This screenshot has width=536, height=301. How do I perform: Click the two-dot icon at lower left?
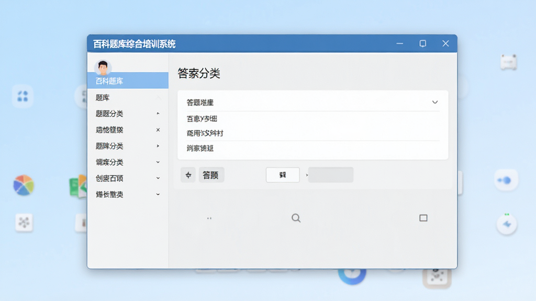coord(209,218)
